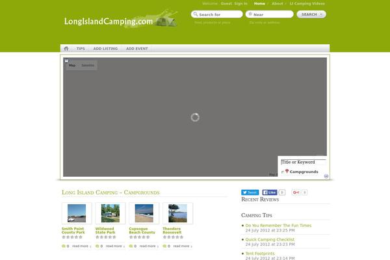Toggle the Campgrounds checkbox

(x=283, y=172)
